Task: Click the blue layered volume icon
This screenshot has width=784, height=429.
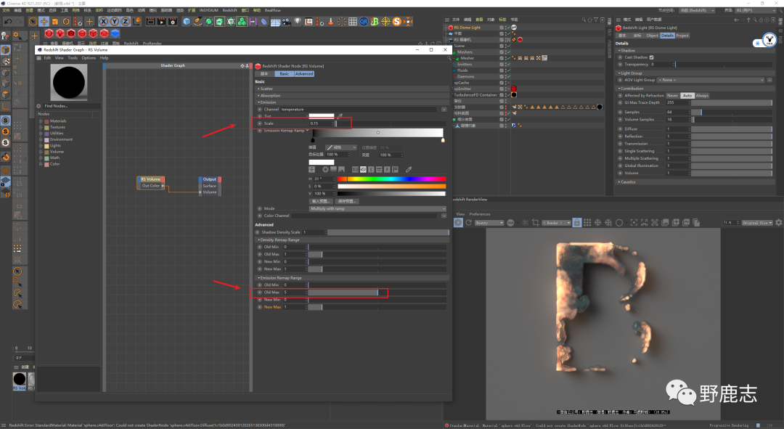Action: coord(115,33)
